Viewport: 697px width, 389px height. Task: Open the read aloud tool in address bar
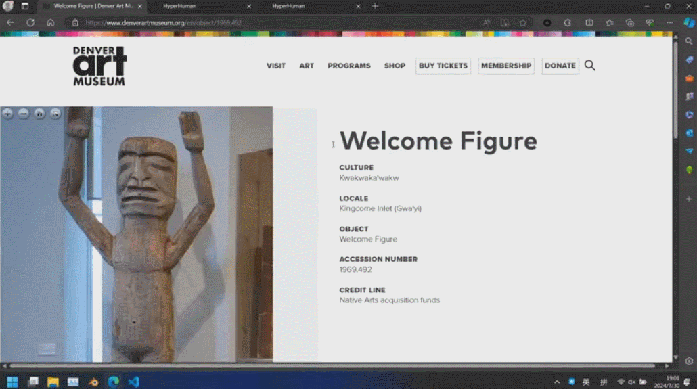(487, 23)
